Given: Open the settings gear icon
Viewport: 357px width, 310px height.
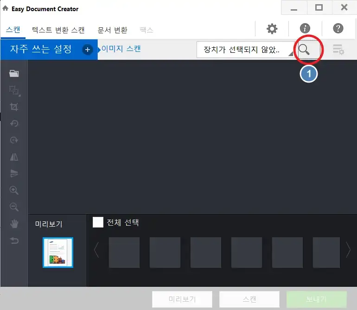Looking at the screenshot, I should coord(272,29).
